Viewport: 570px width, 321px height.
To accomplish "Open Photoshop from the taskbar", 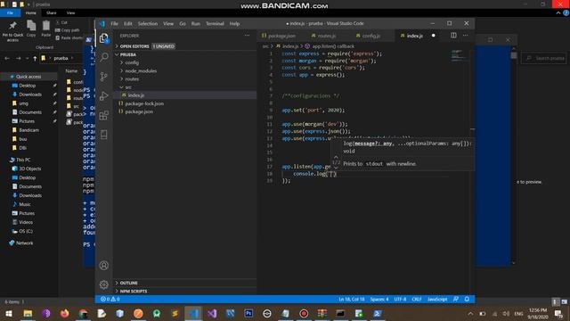I will (x=248, y=313).
